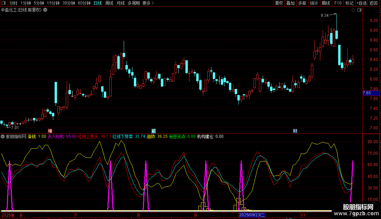
Task: Click the 解 event marker on chart
Action: click(x=153, y=131)
